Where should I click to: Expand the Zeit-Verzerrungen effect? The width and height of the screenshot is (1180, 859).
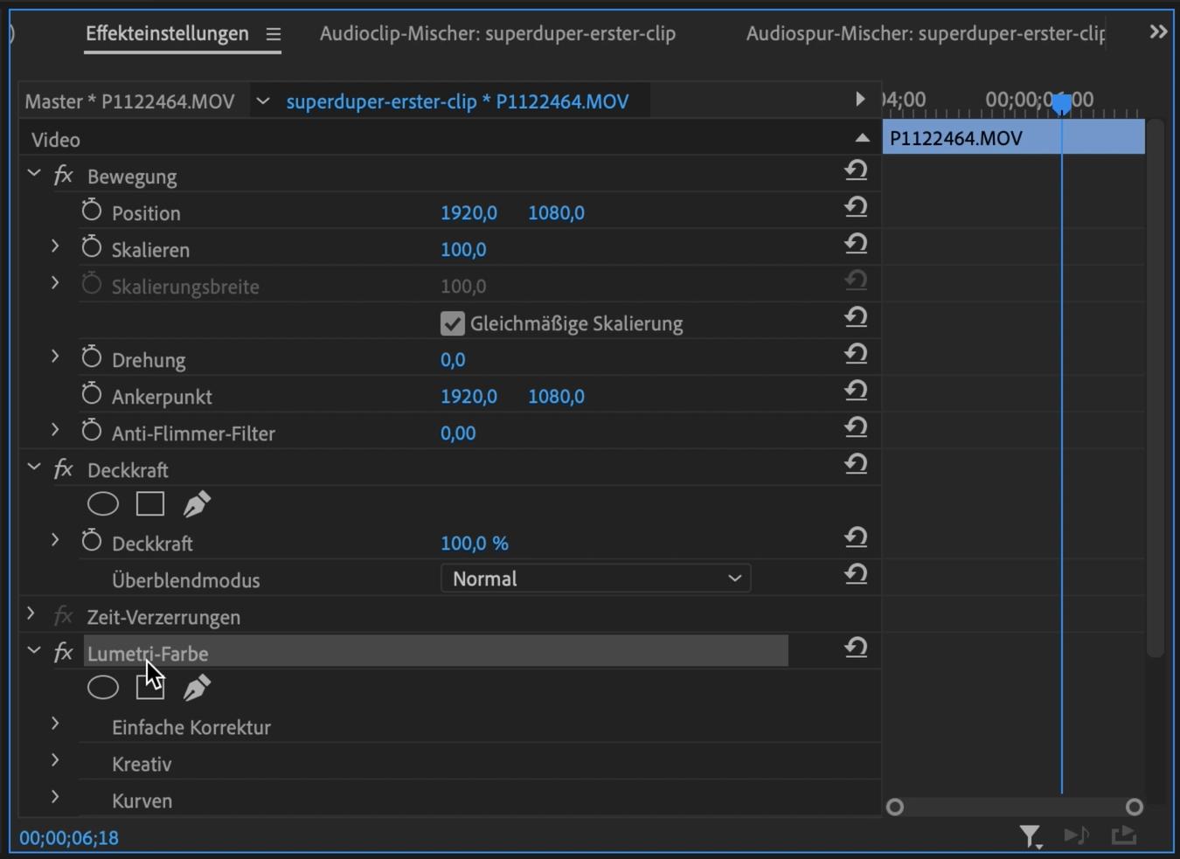pos(31,615)
